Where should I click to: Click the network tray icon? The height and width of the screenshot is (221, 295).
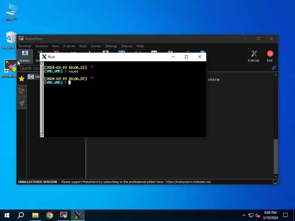tap(251, 215)
